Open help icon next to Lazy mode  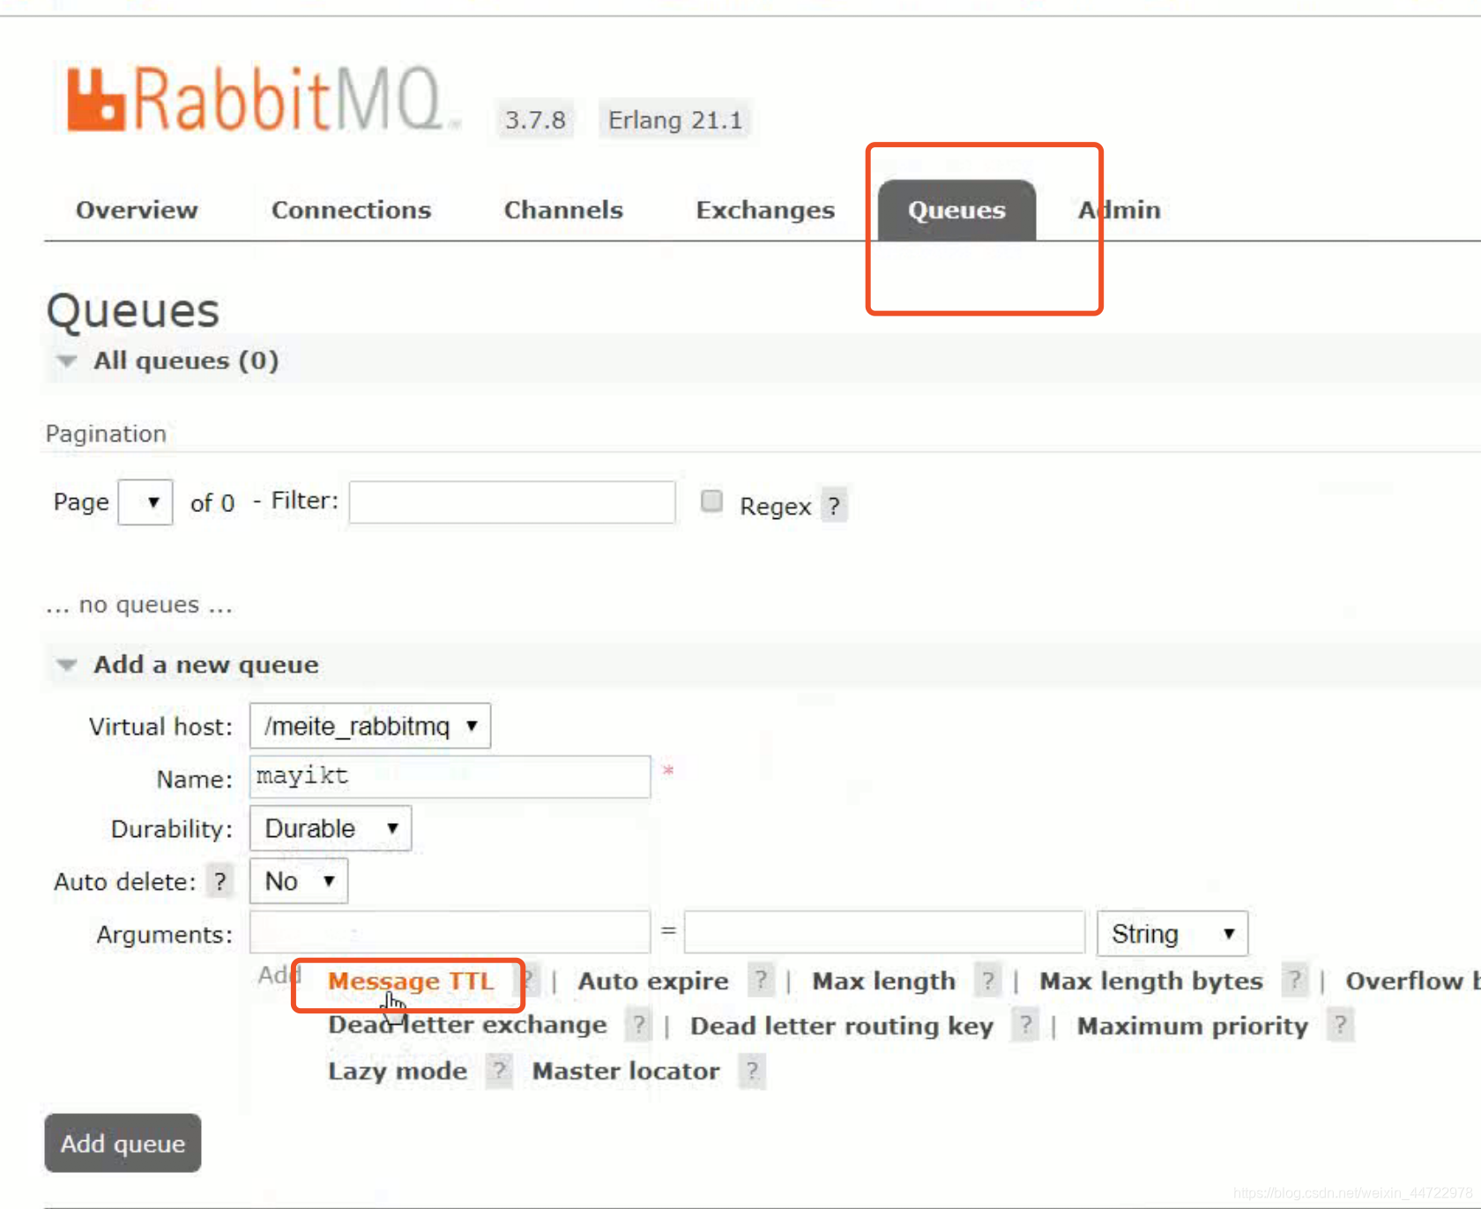[500, 1071]
